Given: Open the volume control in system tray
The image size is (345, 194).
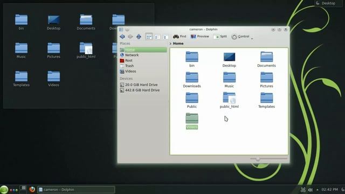Looking at the screenshot, I should click(x=310, y=190).
